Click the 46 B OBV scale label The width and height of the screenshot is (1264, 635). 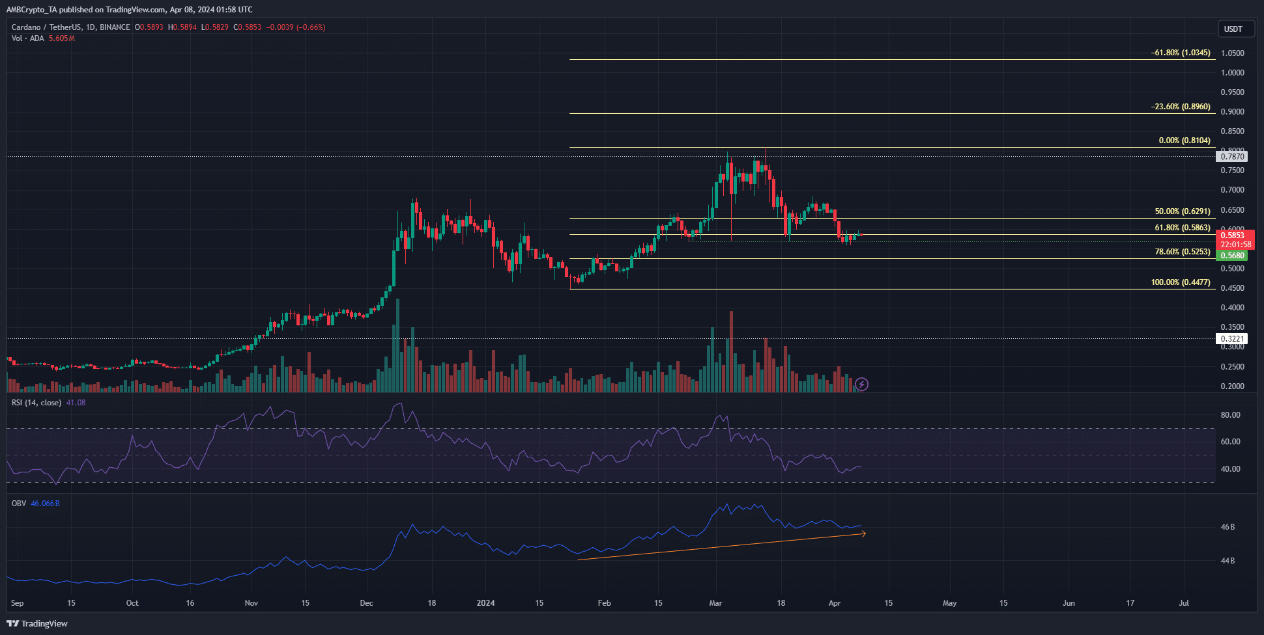[x=1228, y=527]
